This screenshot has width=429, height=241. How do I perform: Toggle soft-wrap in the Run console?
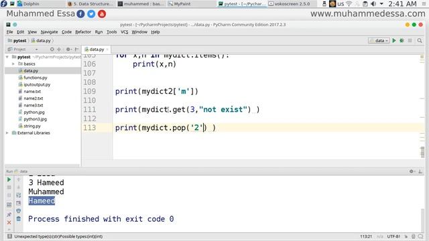[19, 195]
